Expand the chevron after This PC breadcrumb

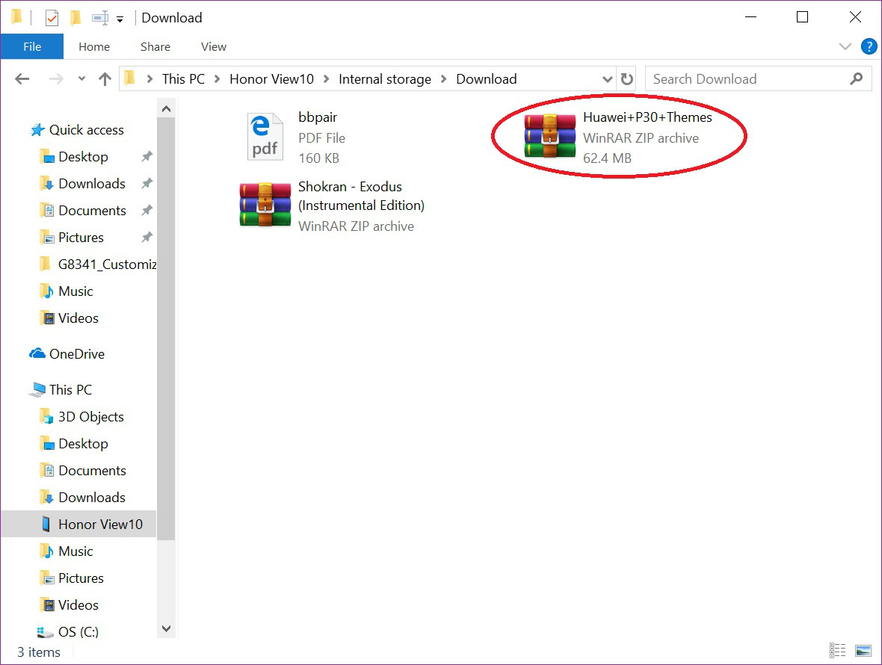(217, 78)
